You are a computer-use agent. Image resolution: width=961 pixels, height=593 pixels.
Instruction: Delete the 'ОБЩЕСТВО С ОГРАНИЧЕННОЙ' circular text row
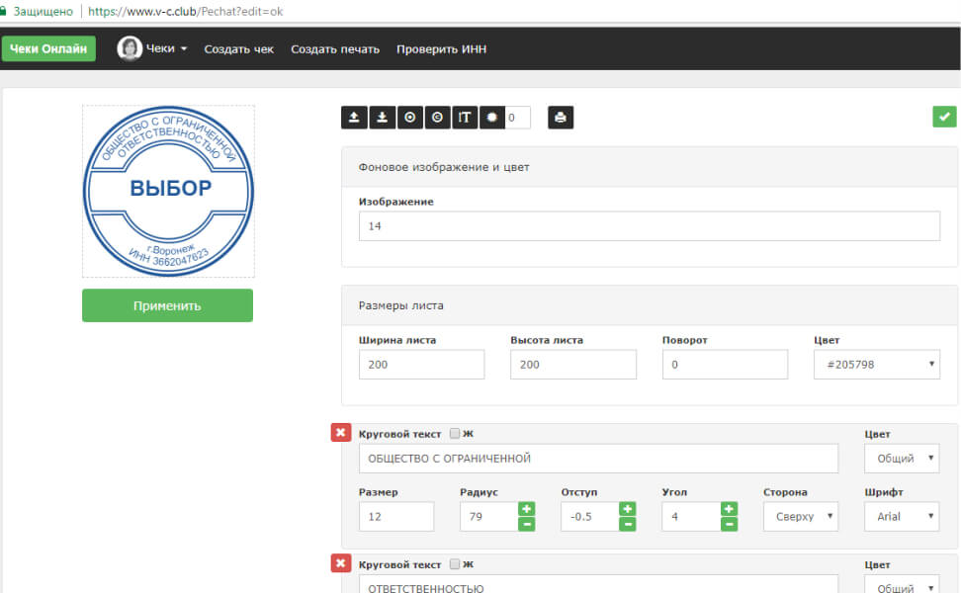click(340, 433)
